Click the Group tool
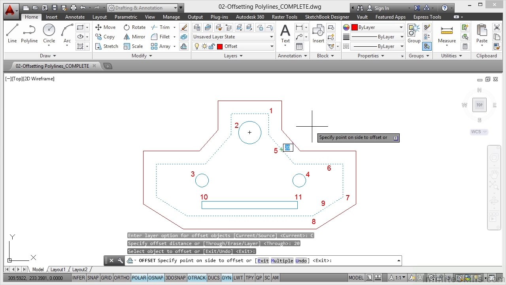Image resolution: width=506 pixels, height=285 pixels. 414,34
